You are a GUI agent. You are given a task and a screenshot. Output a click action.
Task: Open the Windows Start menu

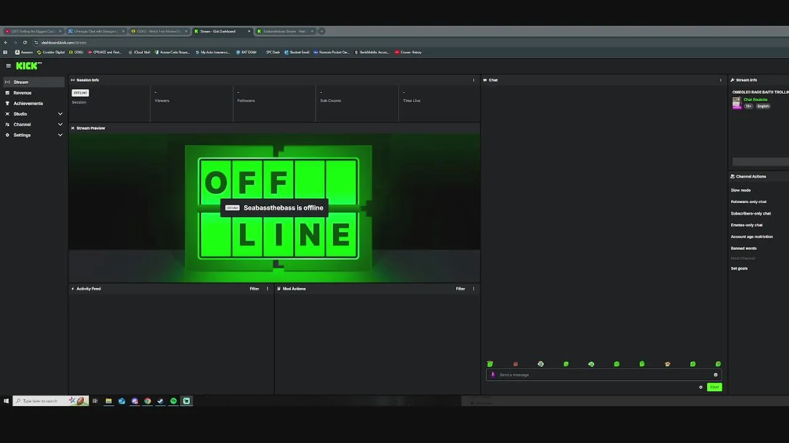coord(6,401)
